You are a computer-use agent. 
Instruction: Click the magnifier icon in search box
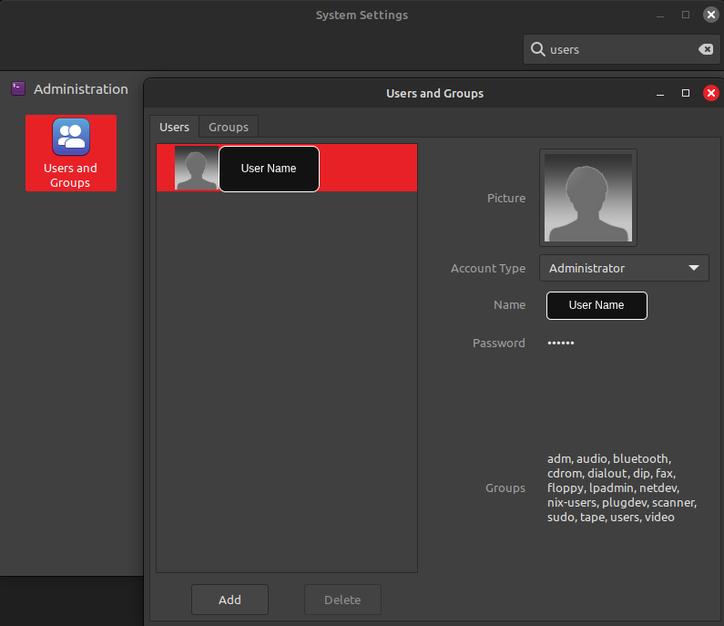click(x=537, y=49)
